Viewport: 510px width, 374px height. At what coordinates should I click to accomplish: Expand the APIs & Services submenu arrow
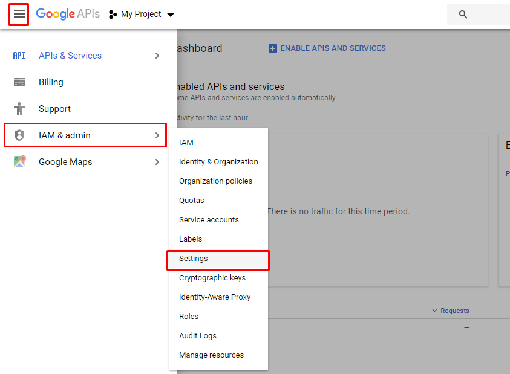pos(157,56)
